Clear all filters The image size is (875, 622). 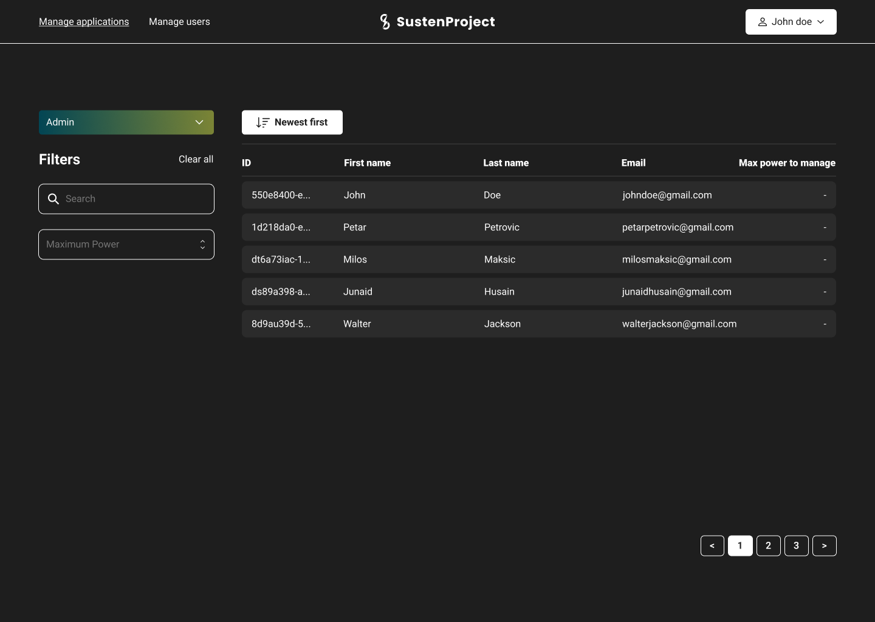[x=196, y=159]
